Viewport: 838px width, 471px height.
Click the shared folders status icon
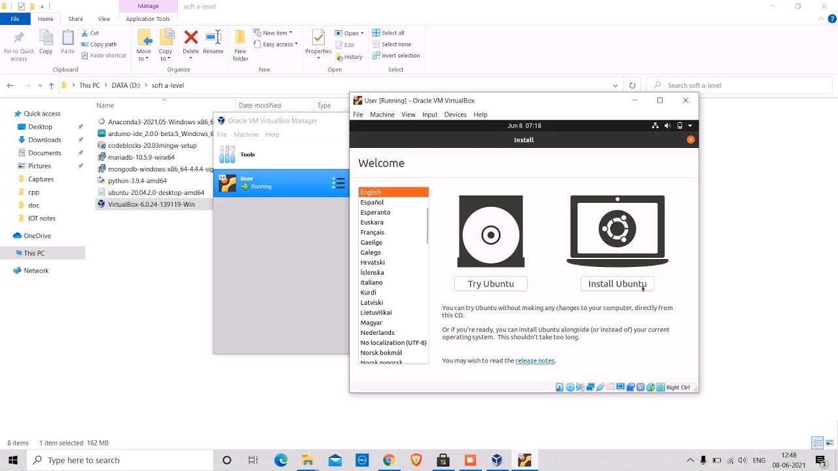click(x=610, y=387)
